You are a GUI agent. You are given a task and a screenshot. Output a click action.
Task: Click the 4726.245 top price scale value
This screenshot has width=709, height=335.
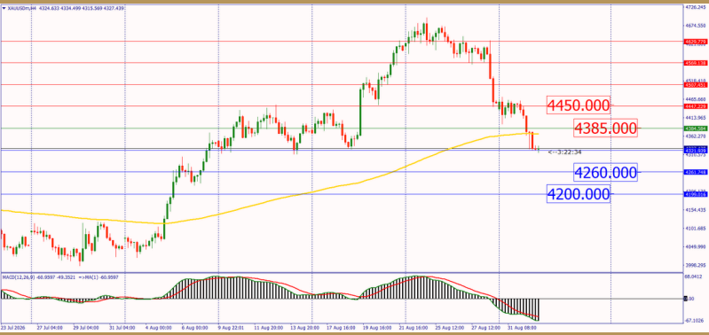696,8
